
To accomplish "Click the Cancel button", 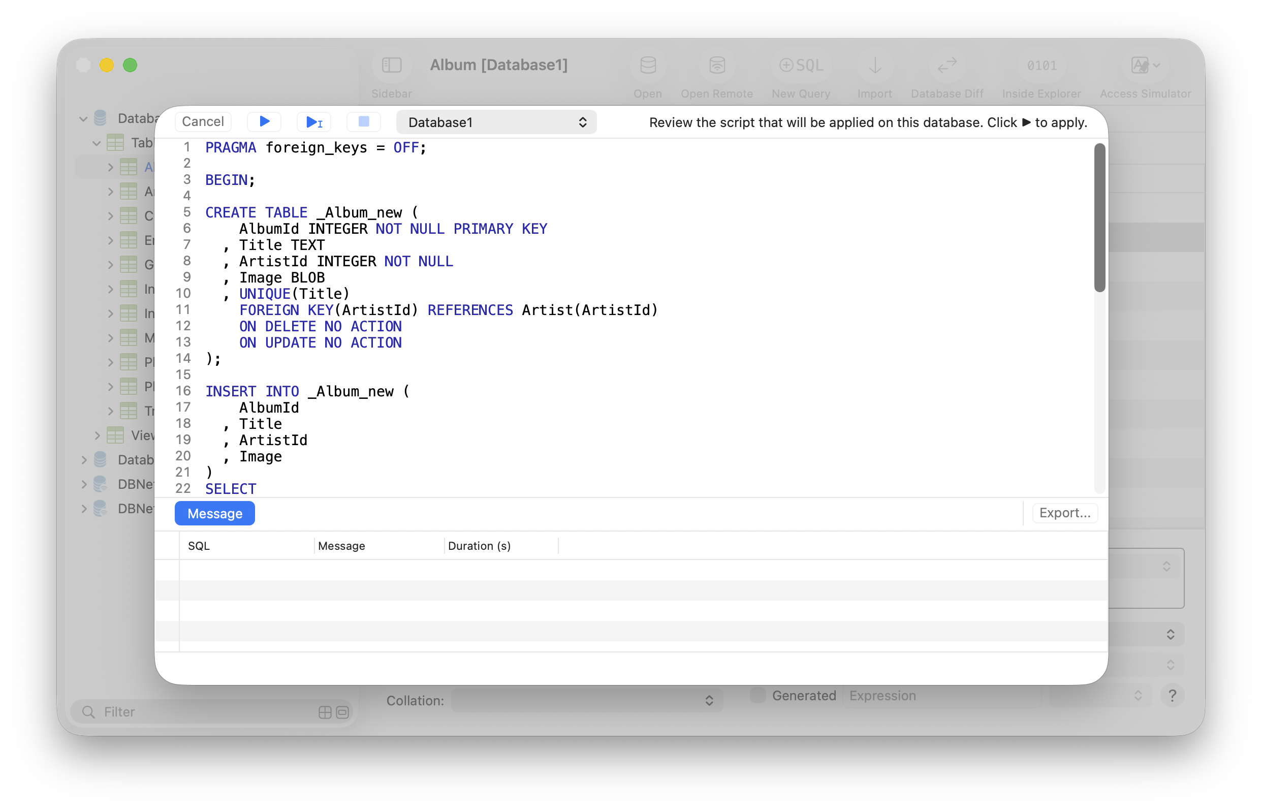I will (x=203, y=121).
